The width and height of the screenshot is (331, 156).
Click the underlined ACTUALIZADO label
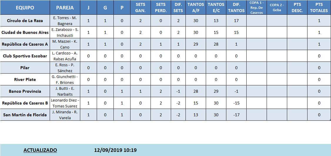click(40, 150)
